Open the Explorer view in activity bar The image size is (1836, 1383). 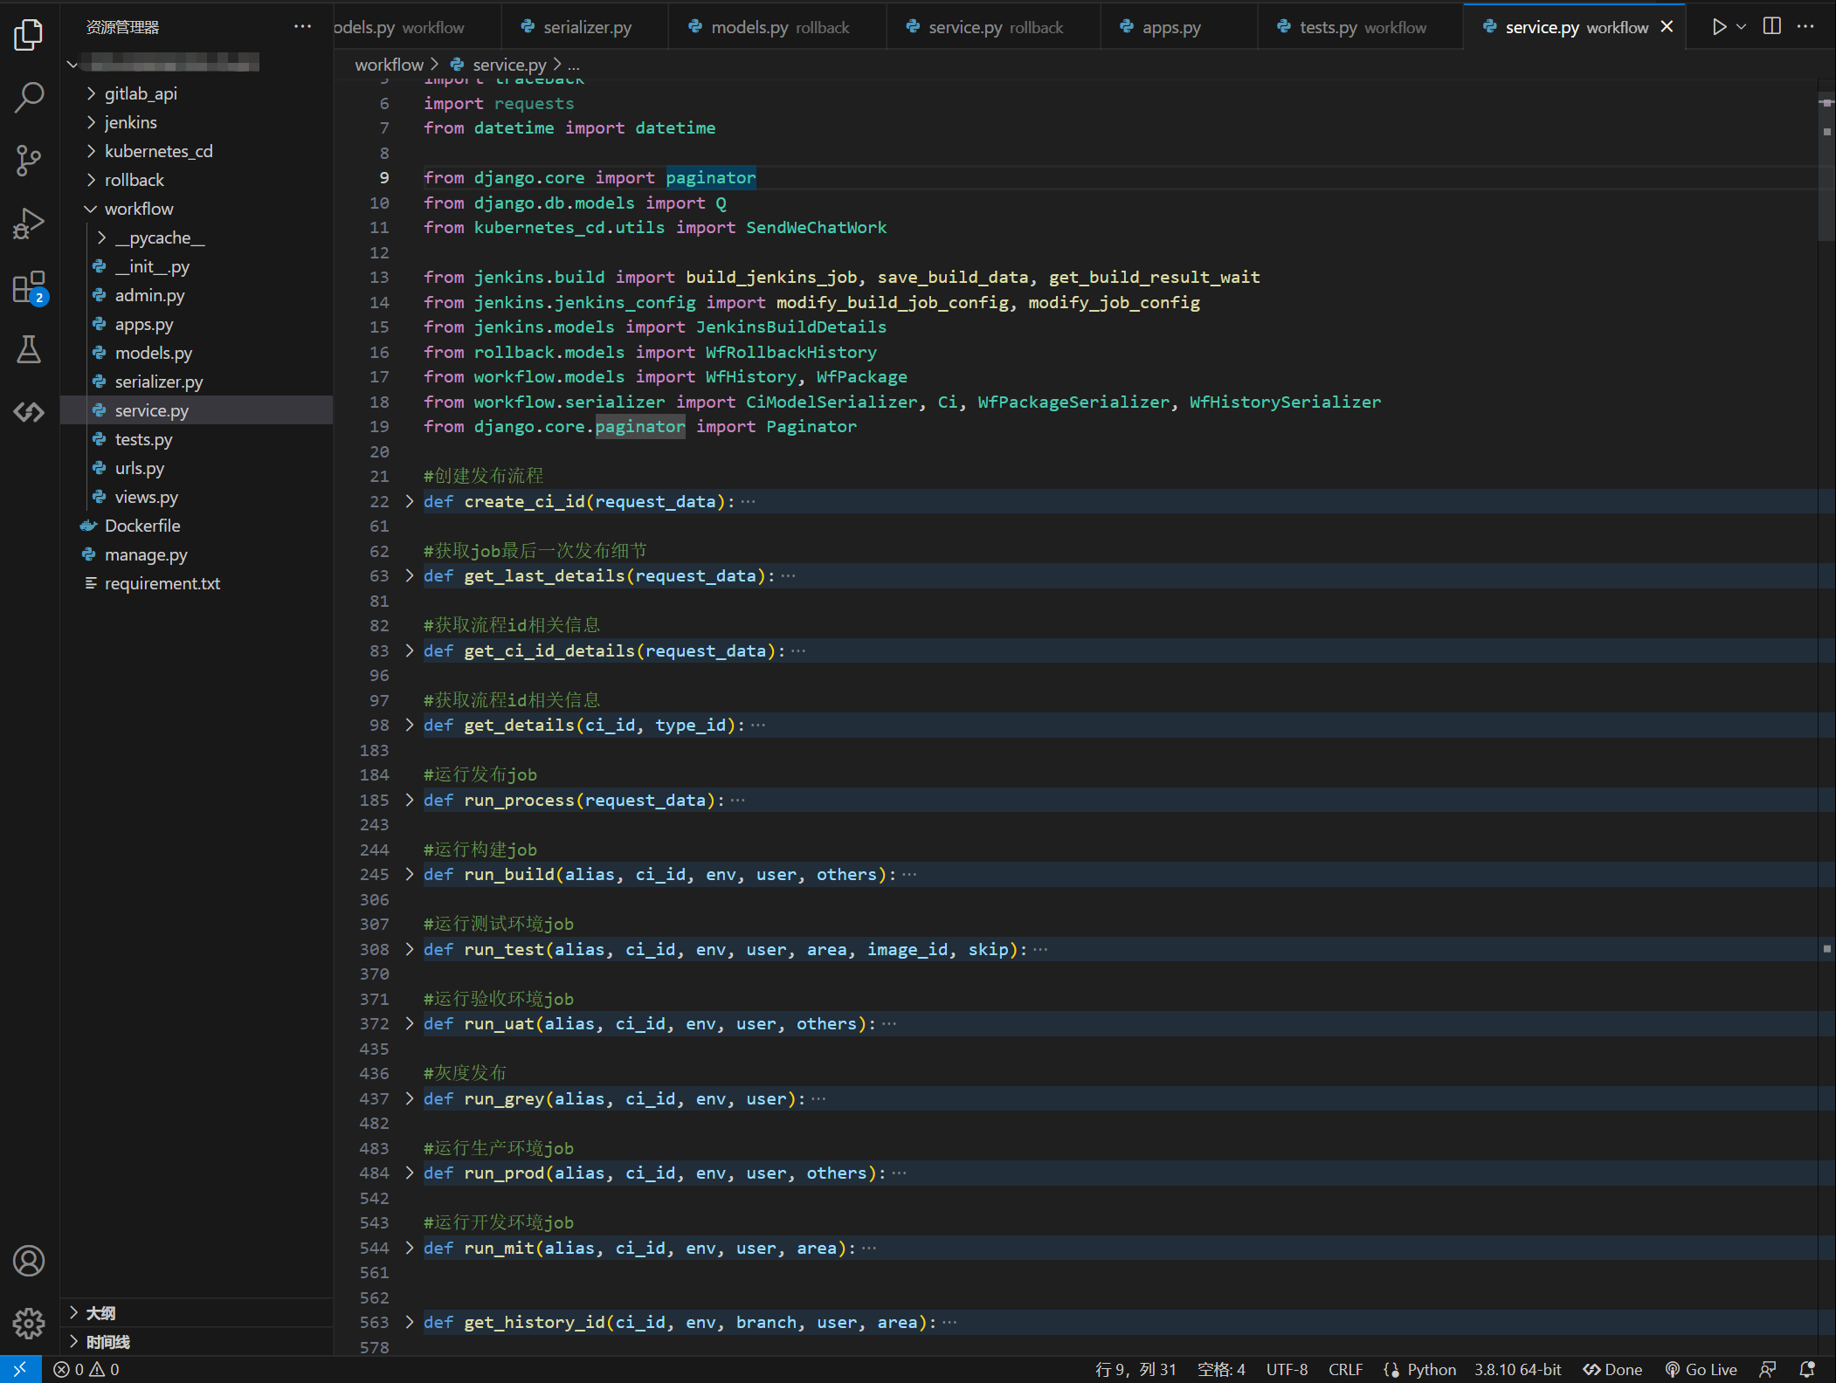(29, 35)
